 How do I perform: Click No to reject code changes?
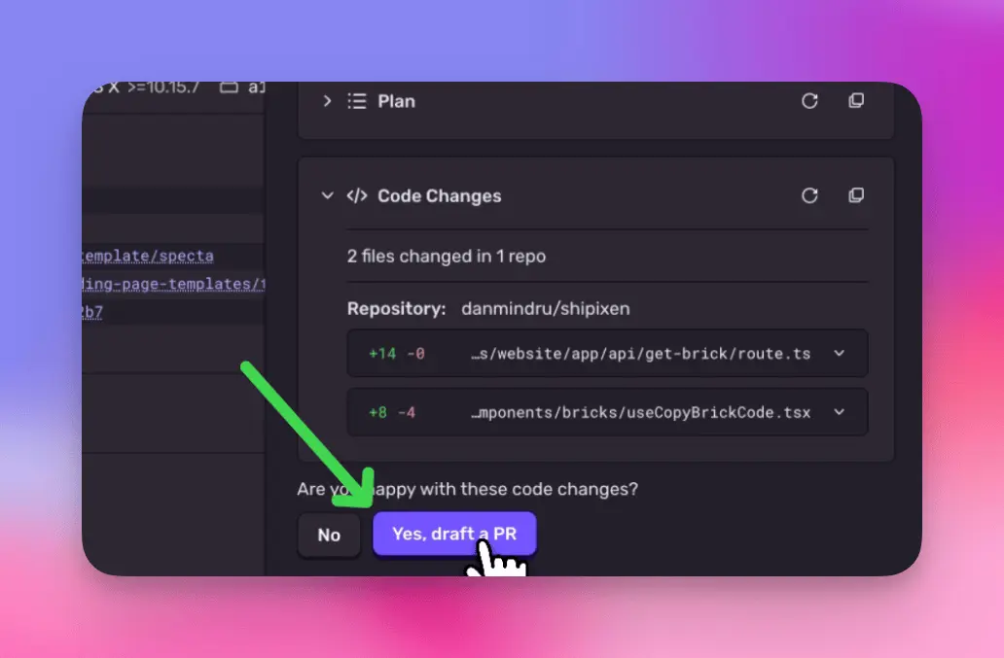click(x=329, y=536)
